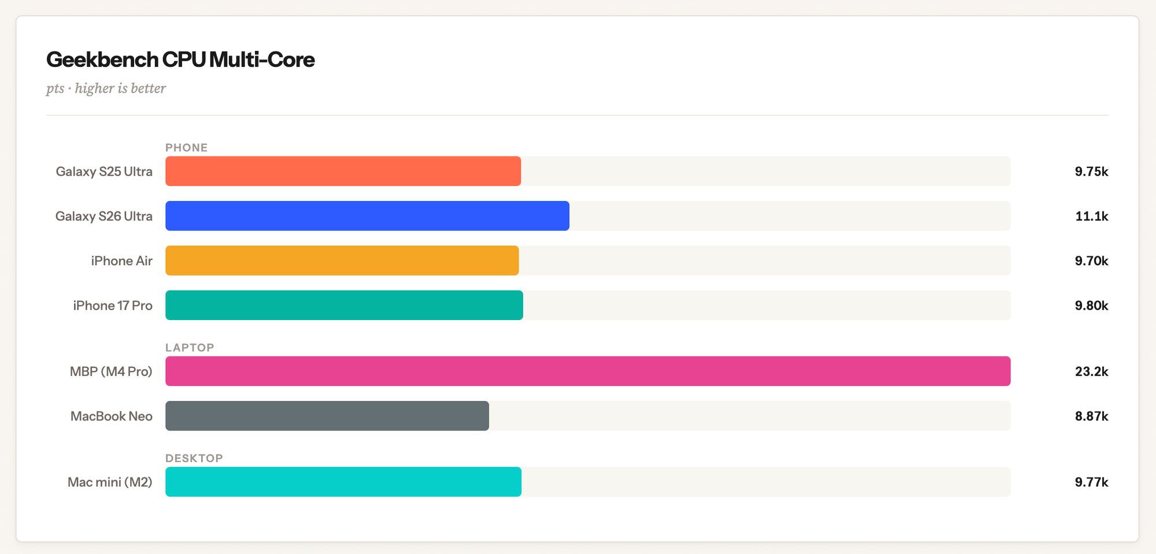
Task: Click the Mac mini (M2) row label
Action: click(110, 482)
